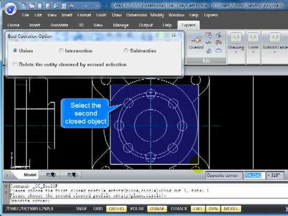This screenshot has height=216, width=288.
Task: Select the Intersection radio button
Action: [61, 50]
